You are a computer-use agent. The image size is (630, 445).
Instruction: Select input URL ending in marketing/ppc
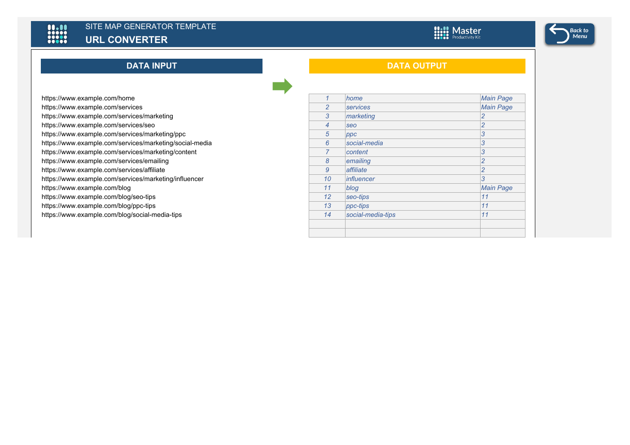(114, 134)
